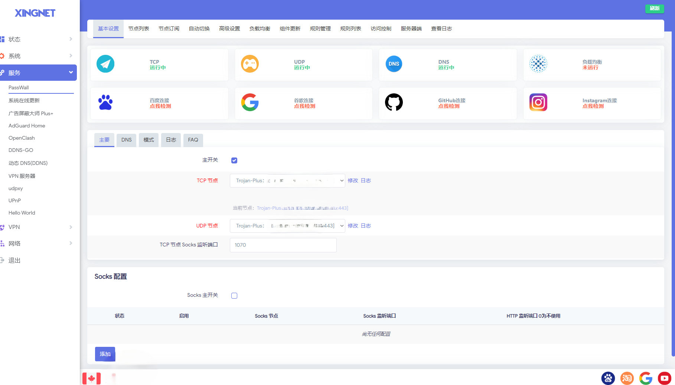Screen dimensions: 675x385
Task: Open AdGuard Home in the sidebar
Action: [x=27, y=126]
